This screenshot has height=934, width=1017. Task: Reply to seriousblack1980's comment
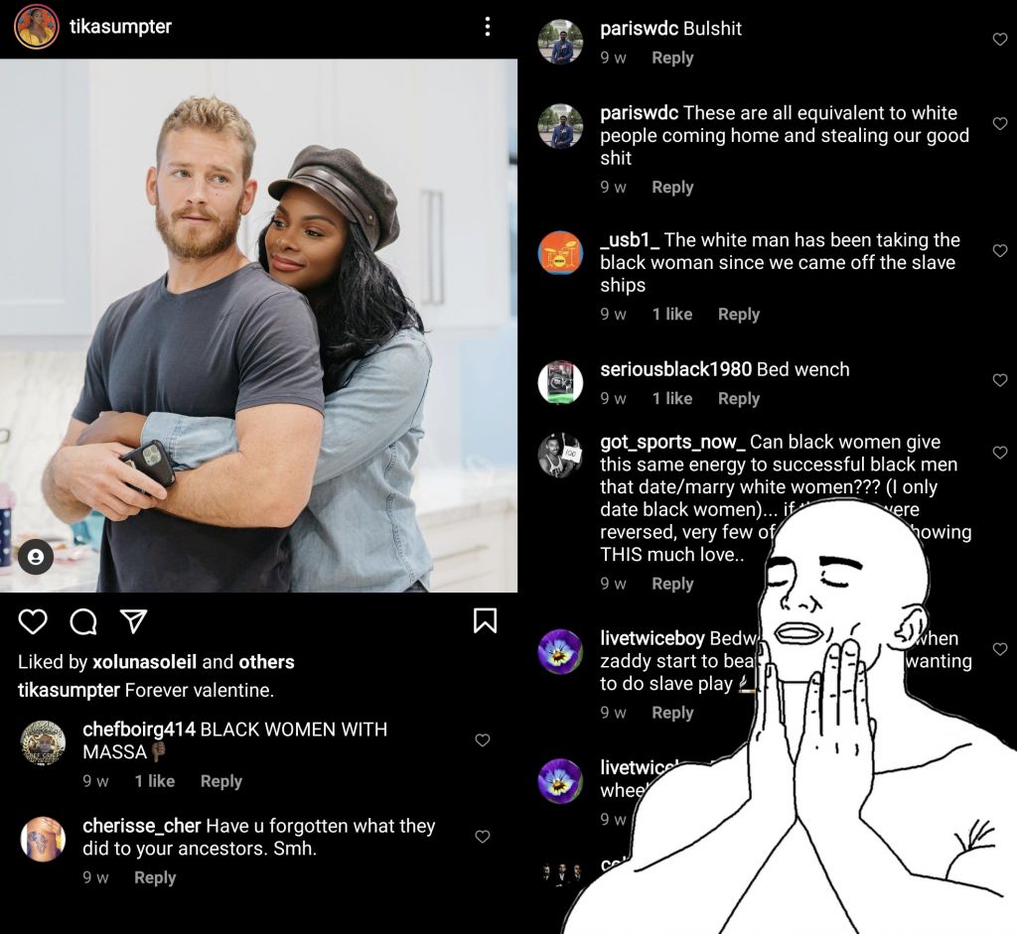[x=739, y=399]
